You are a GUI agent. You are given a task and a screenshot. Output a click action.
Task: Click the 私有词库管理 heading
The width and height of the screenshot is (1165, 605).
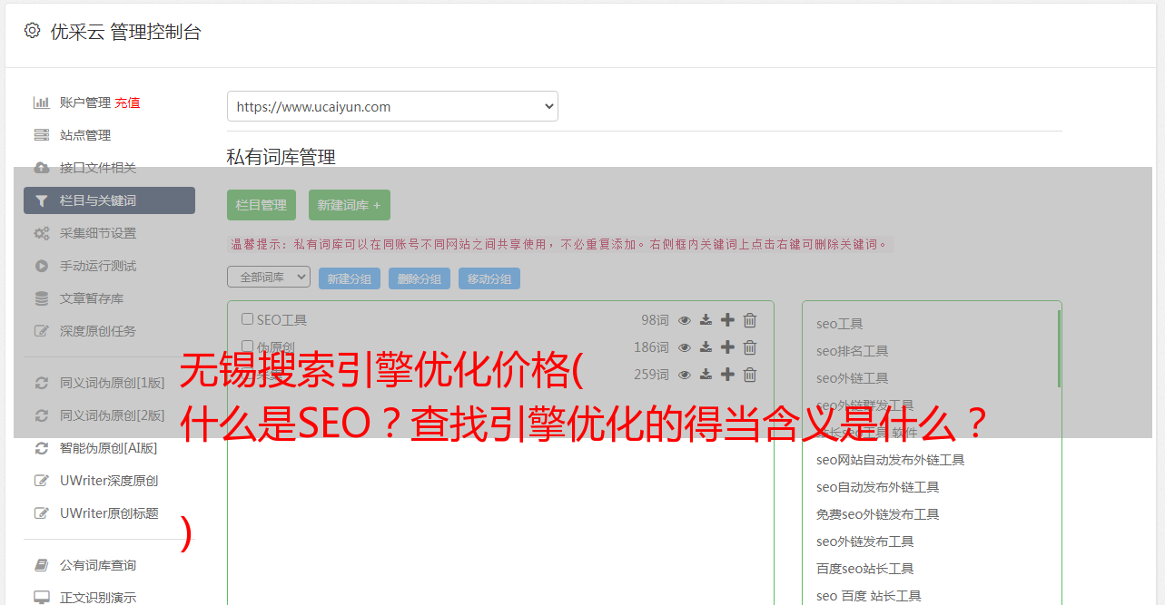point(281,157)
